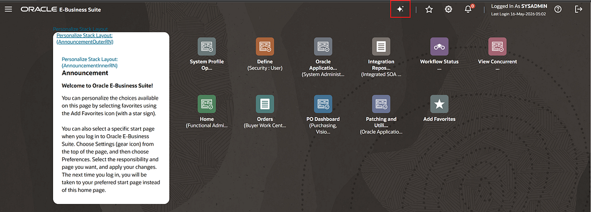591x212 pixels.
Task: Open the PO Dashboard tile icon
Action: click(x=323, y=104)
